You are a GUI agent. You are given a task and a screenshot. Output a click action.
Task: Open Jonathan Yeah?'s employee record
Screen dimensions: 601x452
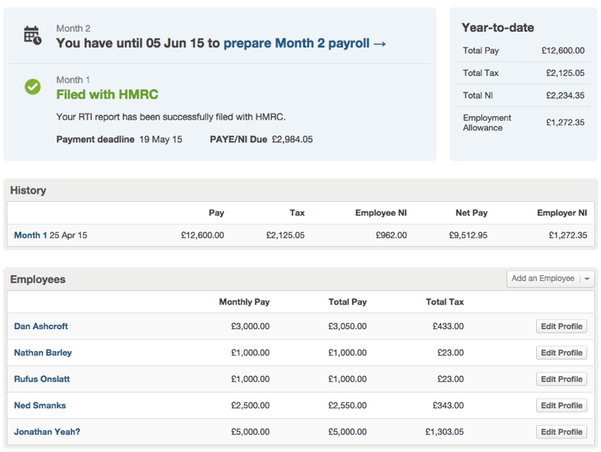tap(47, 432)
